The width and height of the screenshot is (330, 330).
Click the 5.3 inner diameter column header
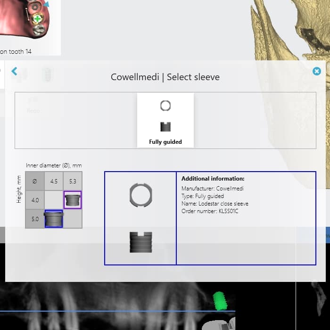click(73, 181)
